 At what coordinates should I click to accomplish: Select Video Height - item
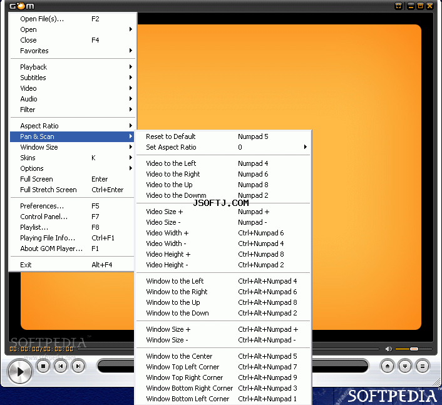click(x=224, y=265)
